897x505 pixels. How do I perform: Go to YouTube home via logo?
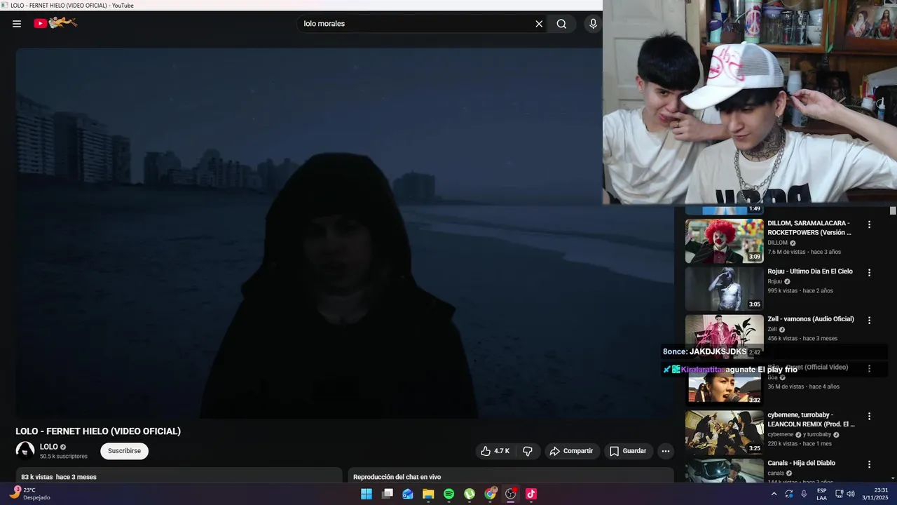click(x=55, y=23)
